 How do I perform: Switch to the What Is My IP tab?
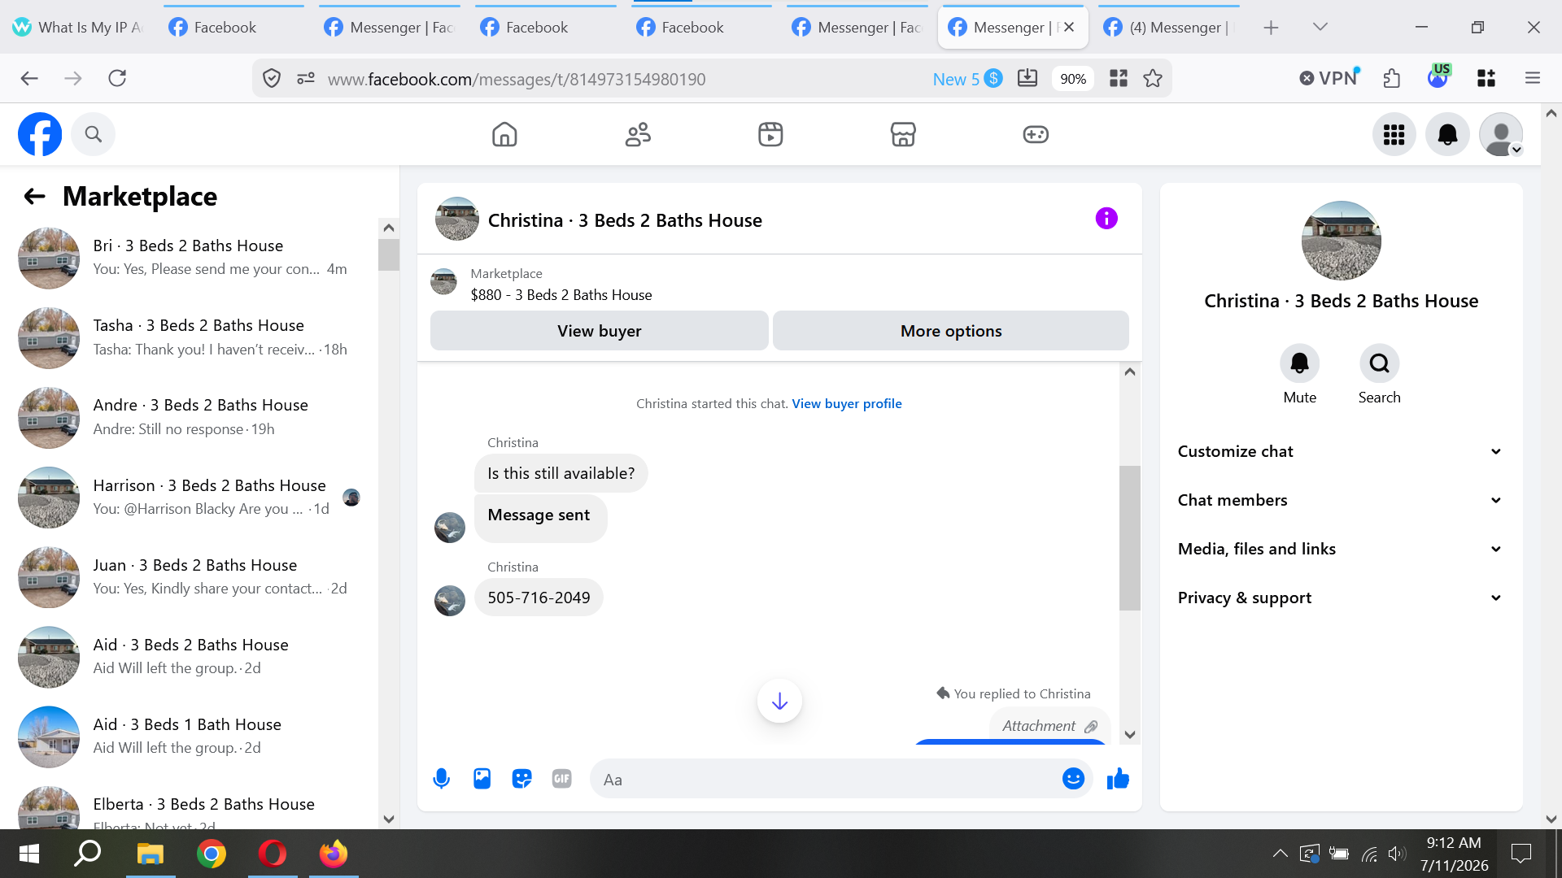(x=78, y=27)
